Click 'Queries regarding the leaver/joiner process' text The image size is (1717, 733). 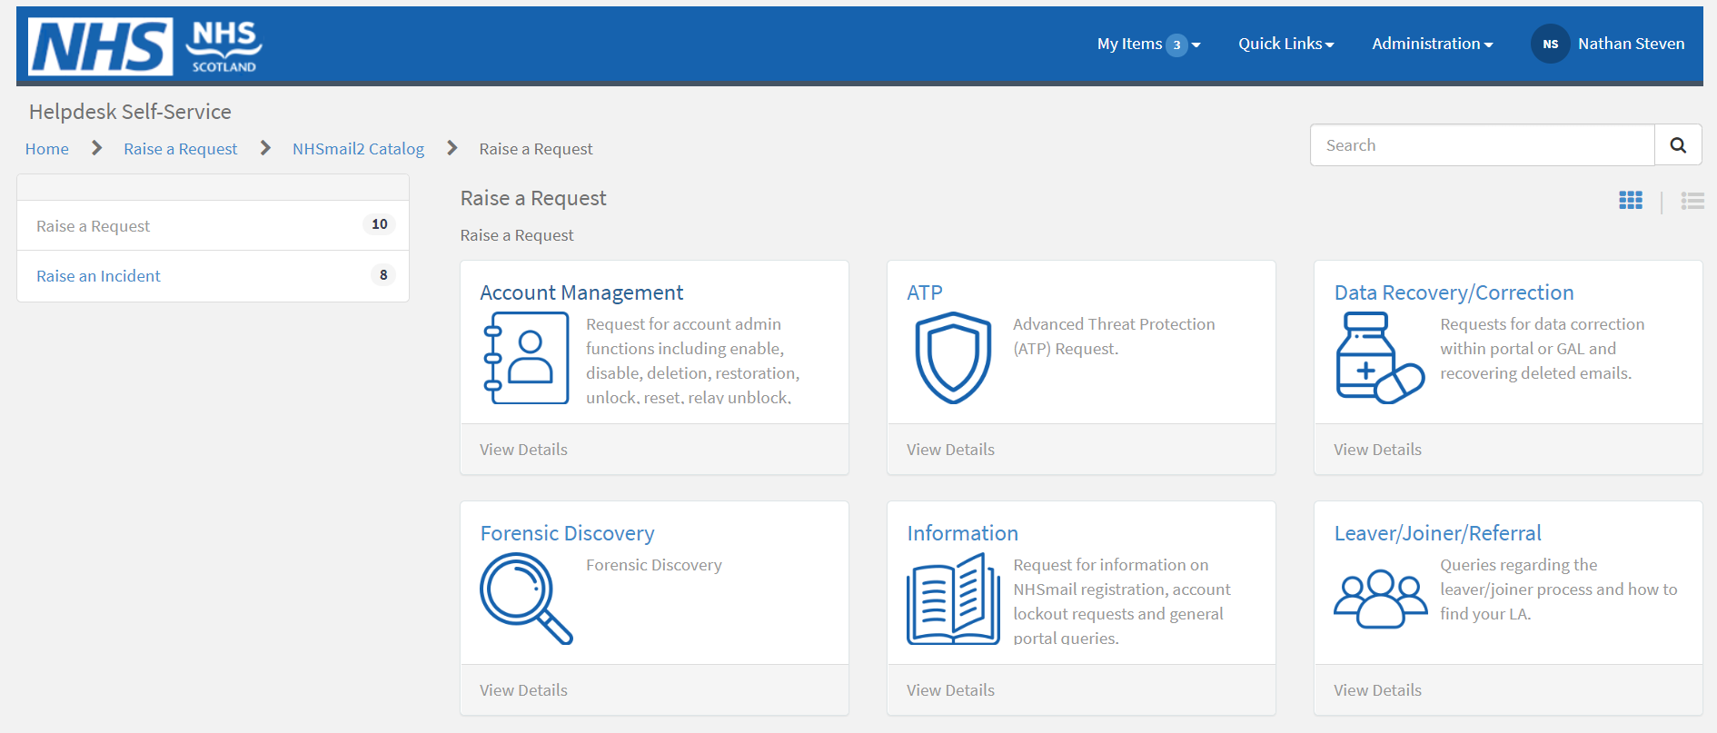pos(1559,589)
